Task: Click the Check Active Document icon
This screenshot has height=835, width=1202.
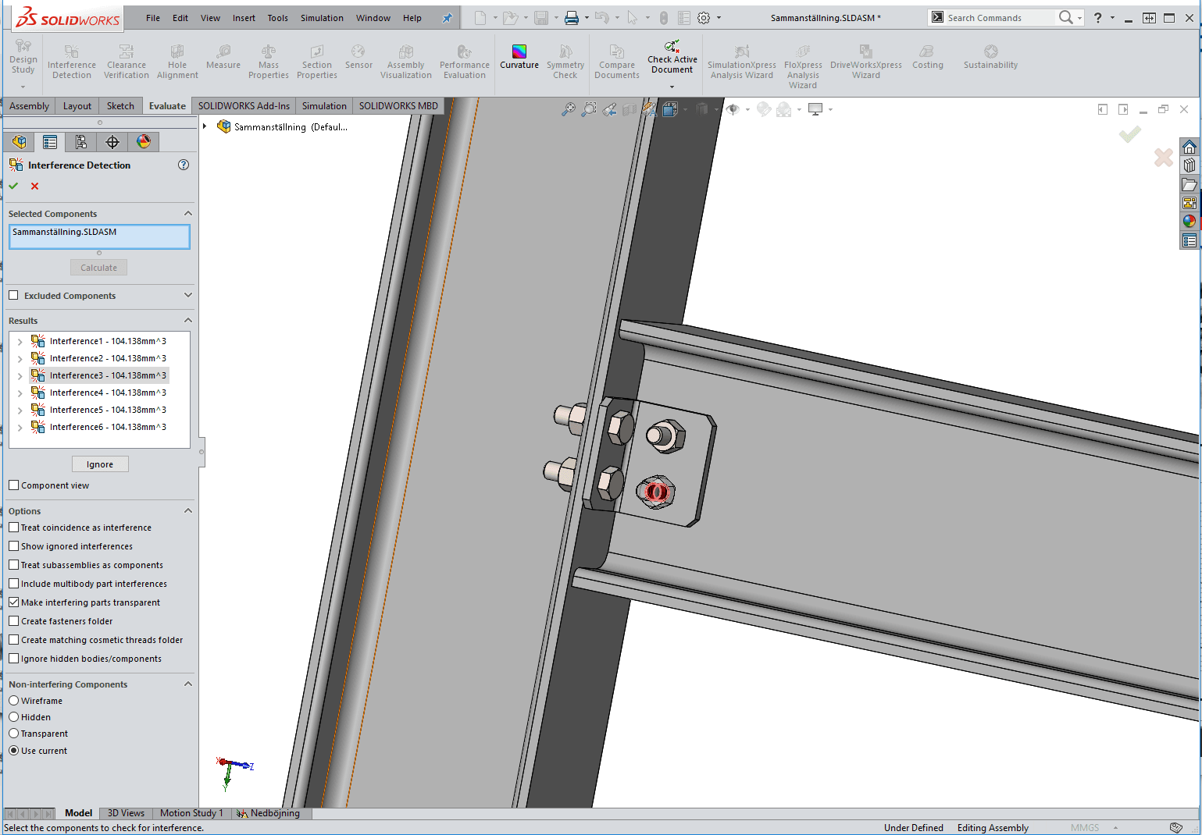Action: [x=672, y=48]
